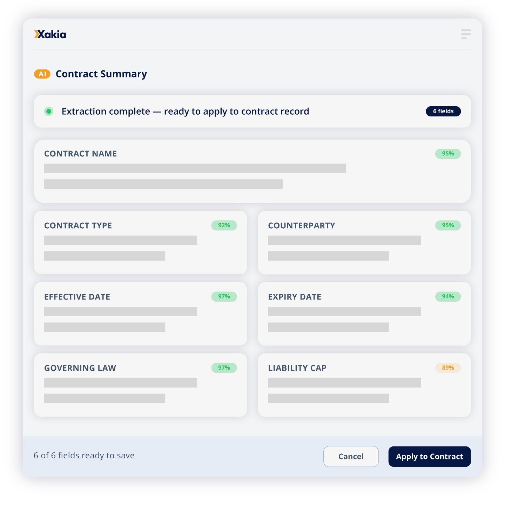Select the 97% badge beside Governing Law
This screenshot has height=505, width=505.
(x=224, y=368)
